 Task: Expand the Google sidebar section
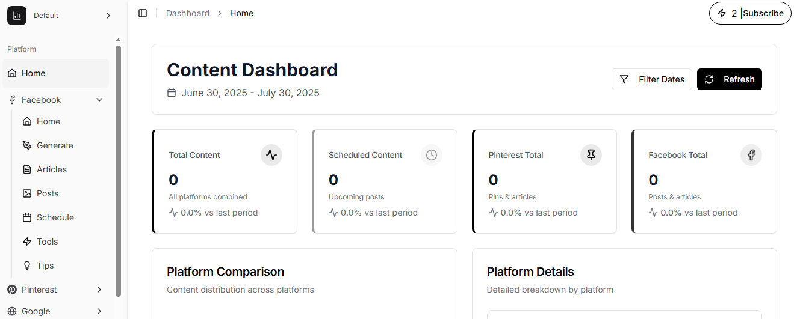99,311
